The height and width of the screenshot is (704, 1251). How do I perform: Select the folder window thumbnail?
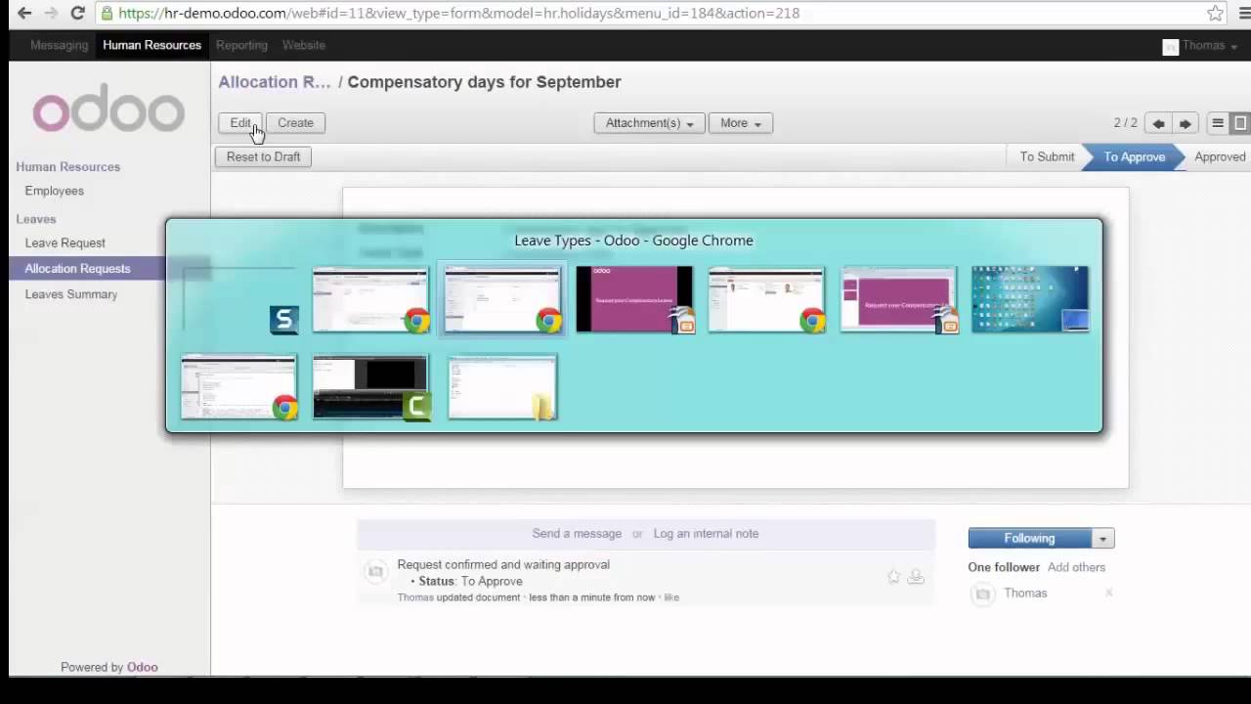point(502,387)
